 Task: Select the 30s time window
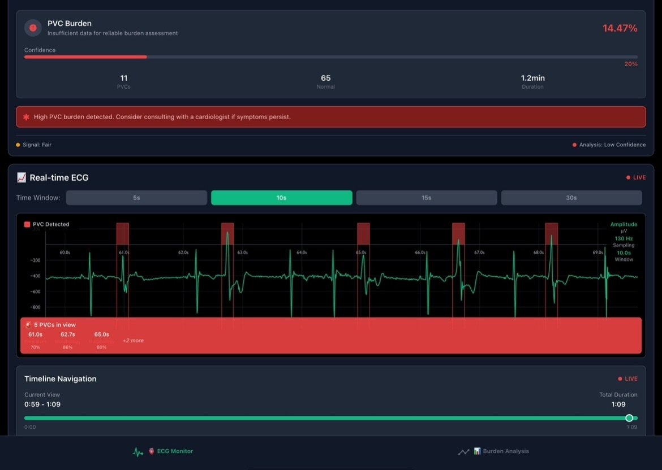[x=571, y=198]
